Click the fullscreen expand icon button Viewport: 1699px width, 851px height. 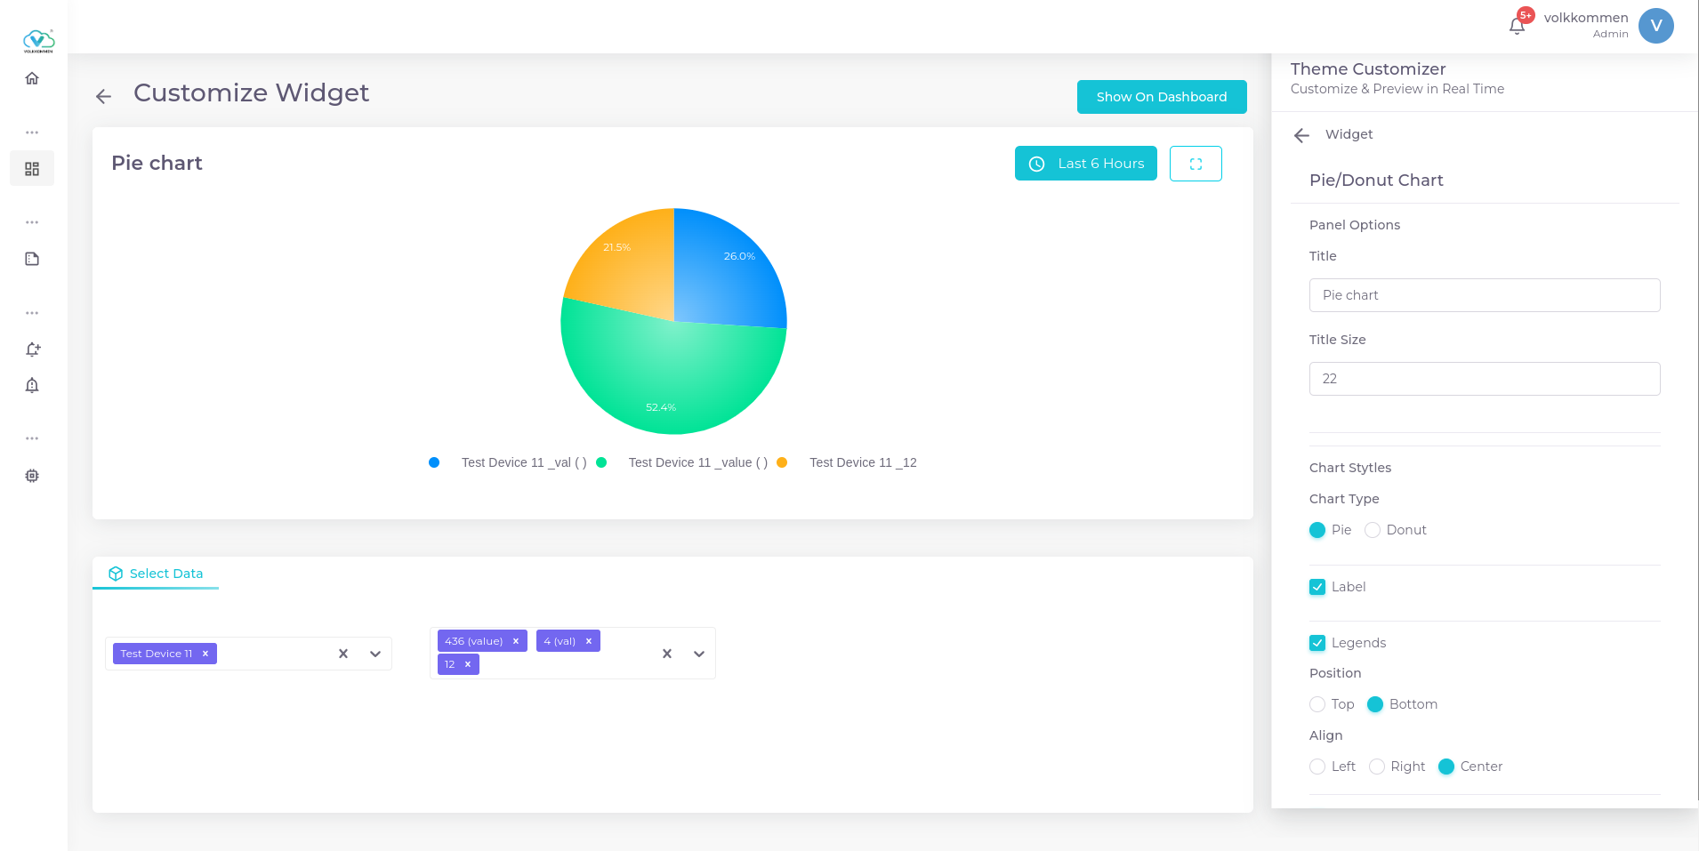coord(1195,164)
